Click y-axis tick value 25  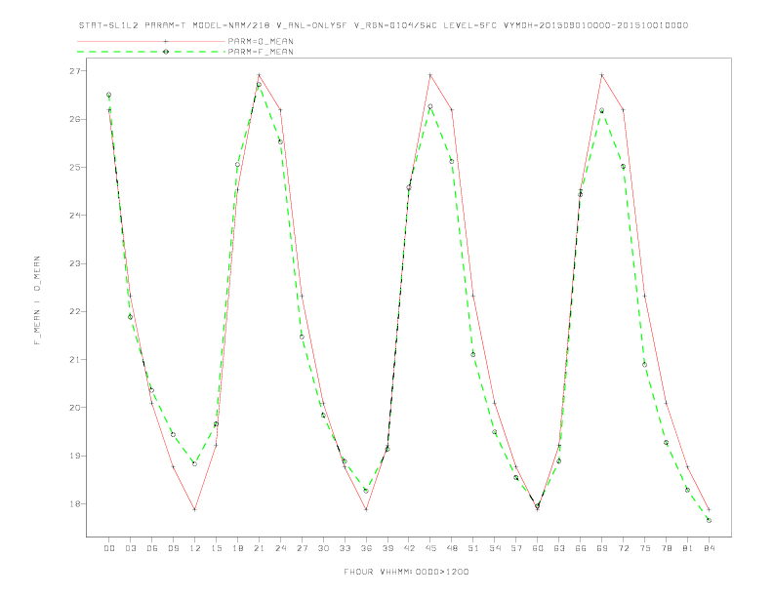pyautogui.click(x=74, y=168)
